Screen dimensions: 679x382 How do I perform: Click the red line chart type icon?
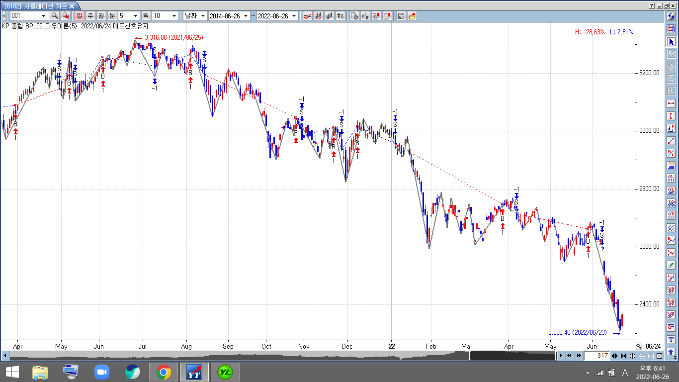pyautogui.click(x=308, y=16)
